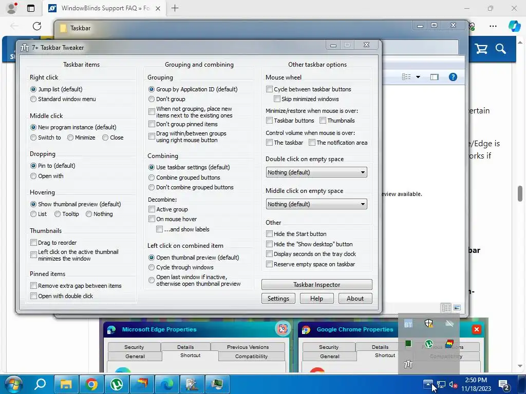Open Microsoft Edge from the taskbar
Viewport: 526px width, 394px height.
tap(167, 384)
